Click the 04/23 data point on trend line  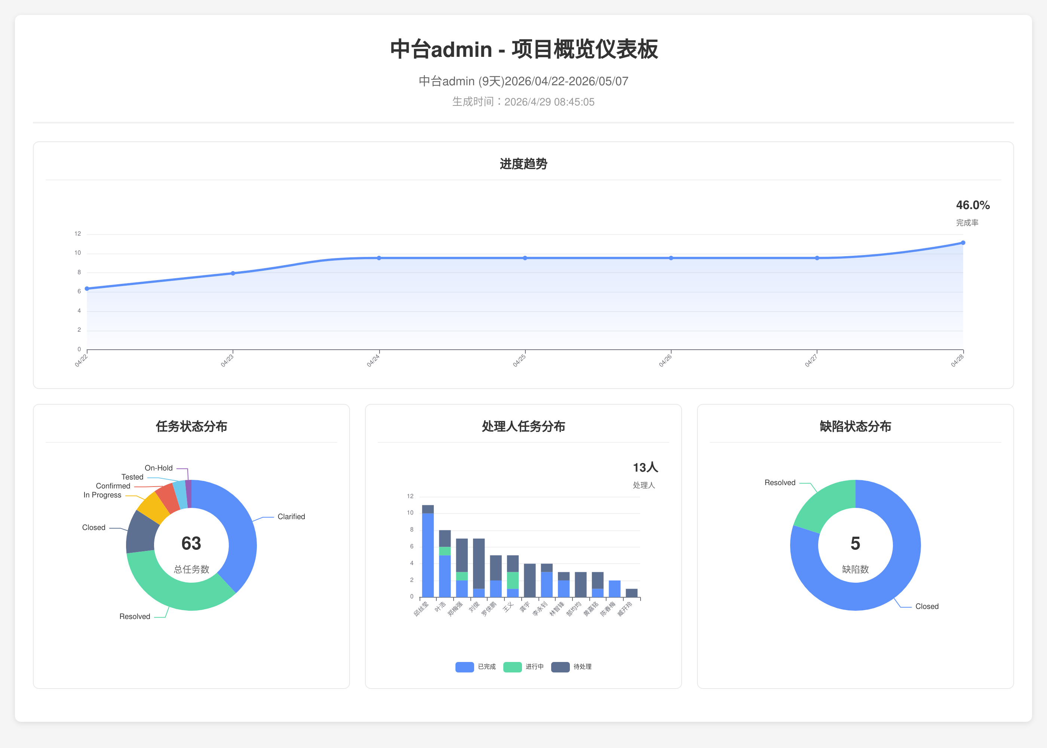pos(233,273)
